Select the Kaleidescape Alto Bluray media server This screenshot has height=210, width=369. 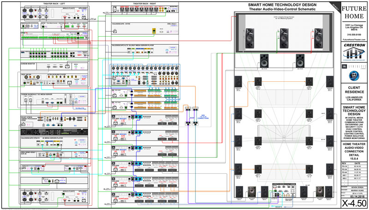point(144,53)
